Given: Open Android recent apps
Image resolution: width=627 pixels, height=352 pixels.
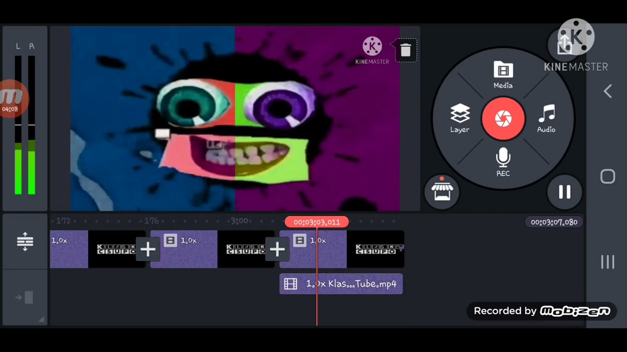Looking at the screenshot, I should point(607,262).
